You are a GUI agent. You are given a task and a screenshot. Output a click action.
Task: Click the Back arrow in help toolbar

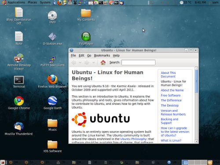pos(74,62)
